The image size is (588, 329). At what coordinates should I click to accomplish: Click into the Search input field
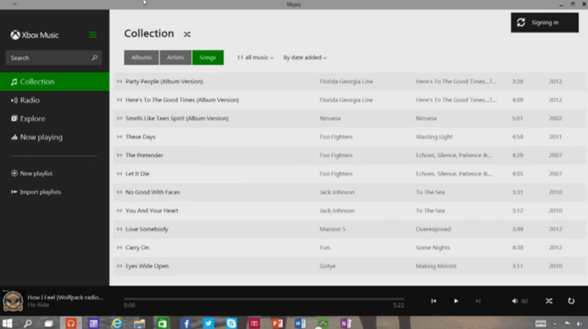54,58
